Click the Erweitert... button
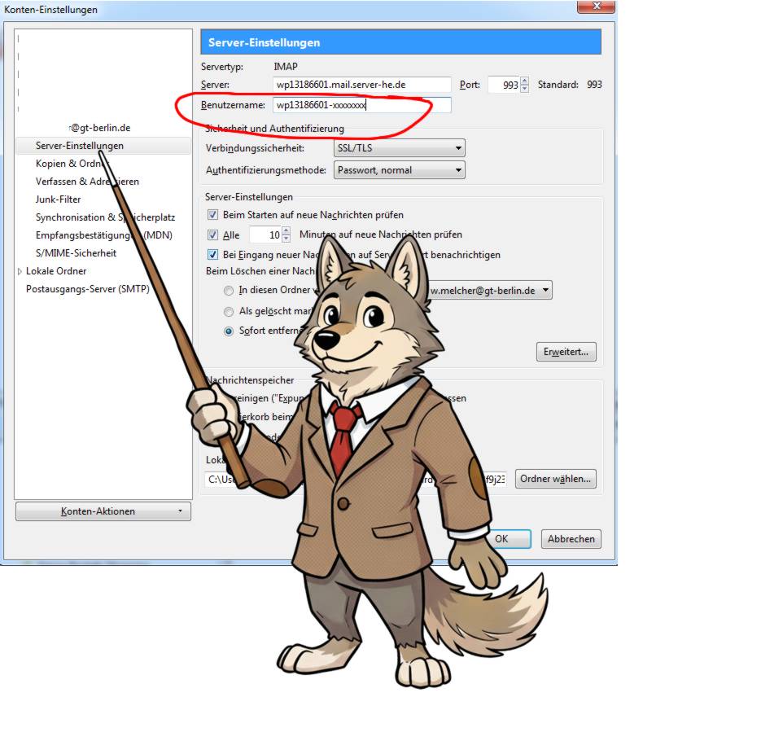Screen dimensions: 783x741 click(566, 352)
